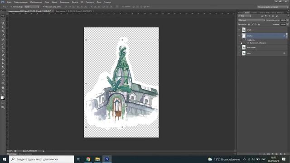The image size is (290, 163).
Task: Open the Фильтр menu
Action: (x=75, y=2)
